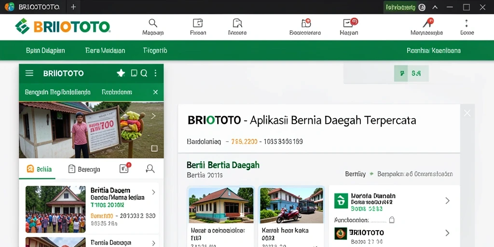This screenshot has height=247, width=494.
Task: Open the notification tab icon with red badge
Action: tap(125, 168)
